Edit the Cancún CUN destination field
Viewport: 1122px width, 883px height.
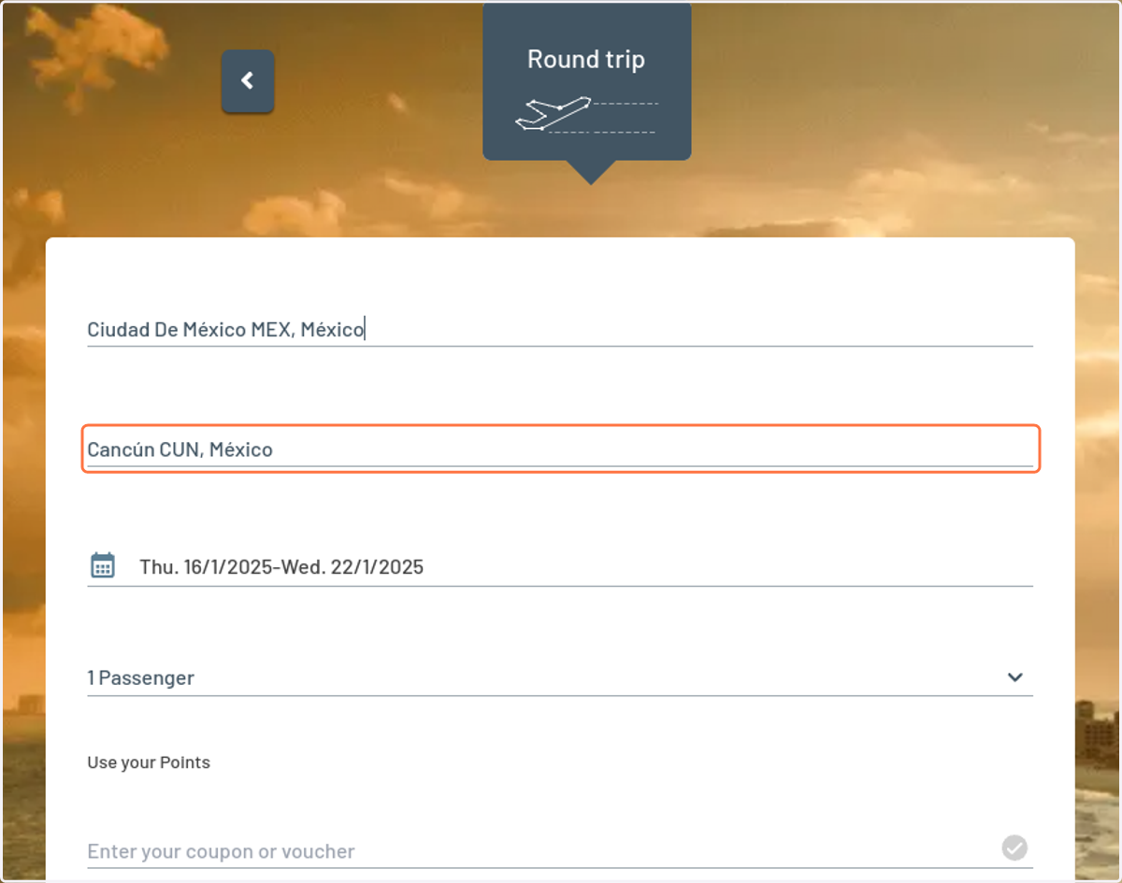pyautogui.click(x=560, y=449)
